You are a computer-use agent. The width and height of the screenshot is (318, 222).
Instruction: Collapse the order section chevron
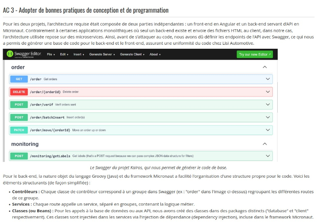pos(265,67)
